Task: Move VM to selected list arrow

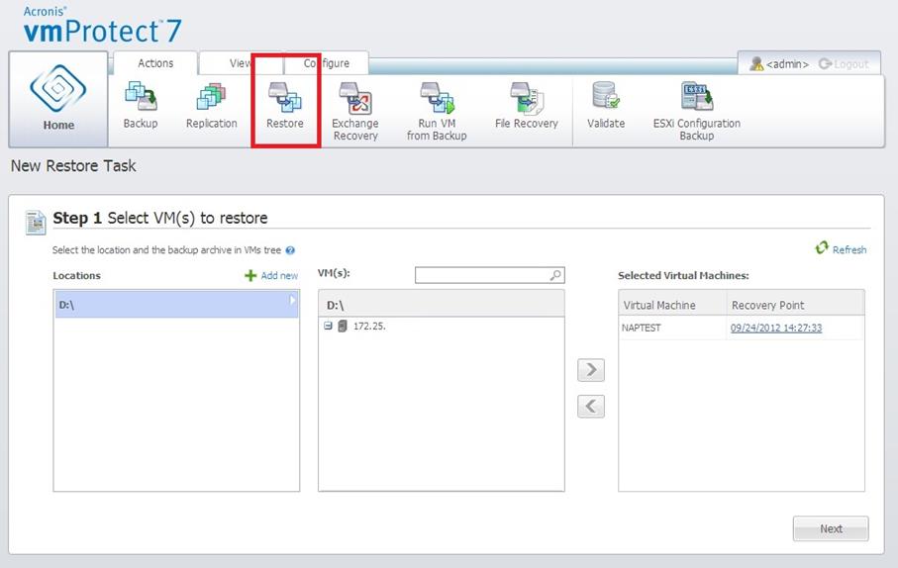Action: (x=591, y=370)
